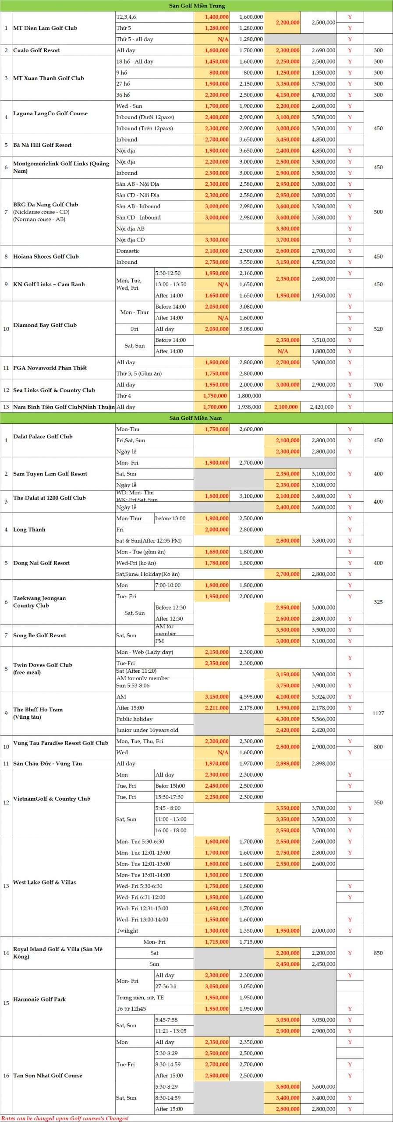The width and height of the screenshot is (393, 1122).
Task: Click the '1127' value cell
Action: click(x=378, y=713)
